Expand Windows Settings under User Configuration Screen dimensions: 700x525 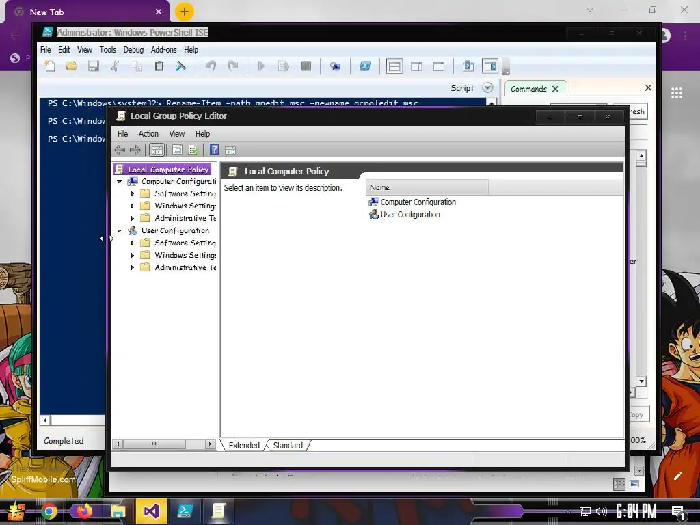pos(132,256)
